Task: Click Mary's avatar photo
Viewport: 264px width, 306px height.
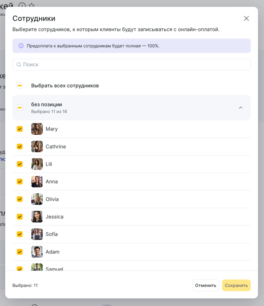Action: (x=37, y=129)
